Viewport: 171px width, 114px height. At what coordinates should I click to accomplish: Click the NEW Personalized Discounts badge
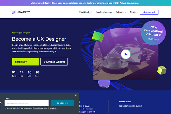coord(153,33)
